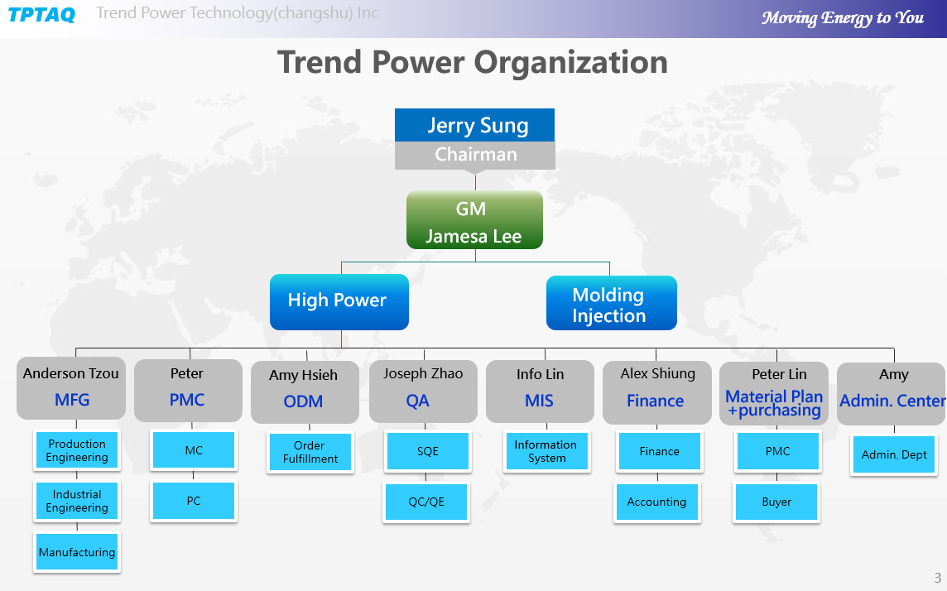This screenshot has width=947, height=591.
Task: Click the slide page number 3
Action: pyautogui.click(x=937, y=578)
